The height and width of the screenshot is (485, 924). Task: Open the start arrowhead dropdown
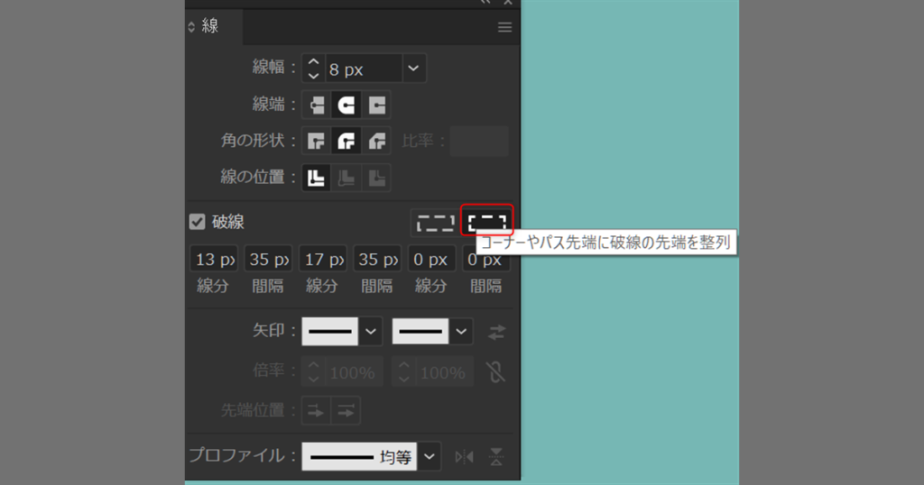[x=371, y=332]
